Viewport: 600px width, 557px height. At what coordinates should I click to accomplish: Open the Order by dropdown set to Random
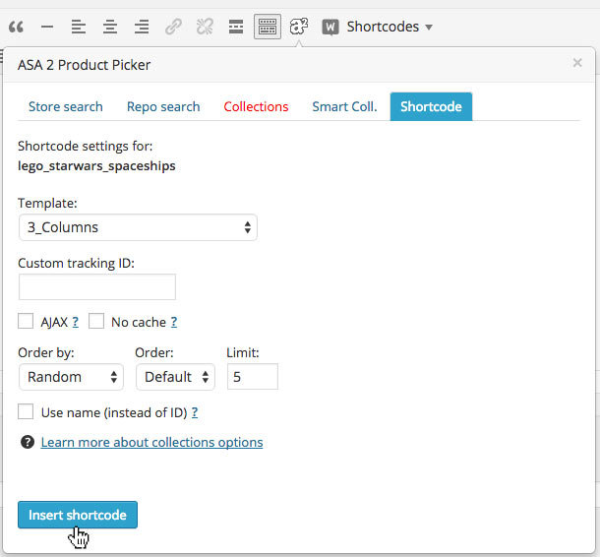pos(71,377)
